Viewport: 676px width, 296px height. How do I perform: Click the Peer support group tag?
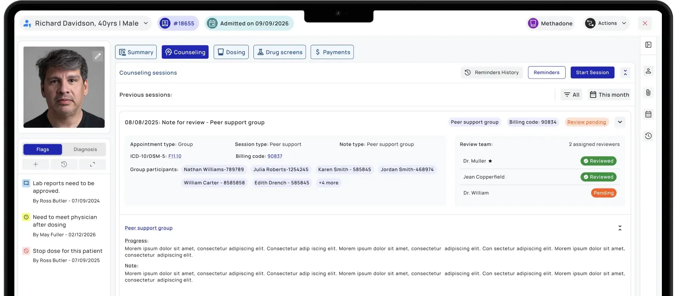coord(475,122)
